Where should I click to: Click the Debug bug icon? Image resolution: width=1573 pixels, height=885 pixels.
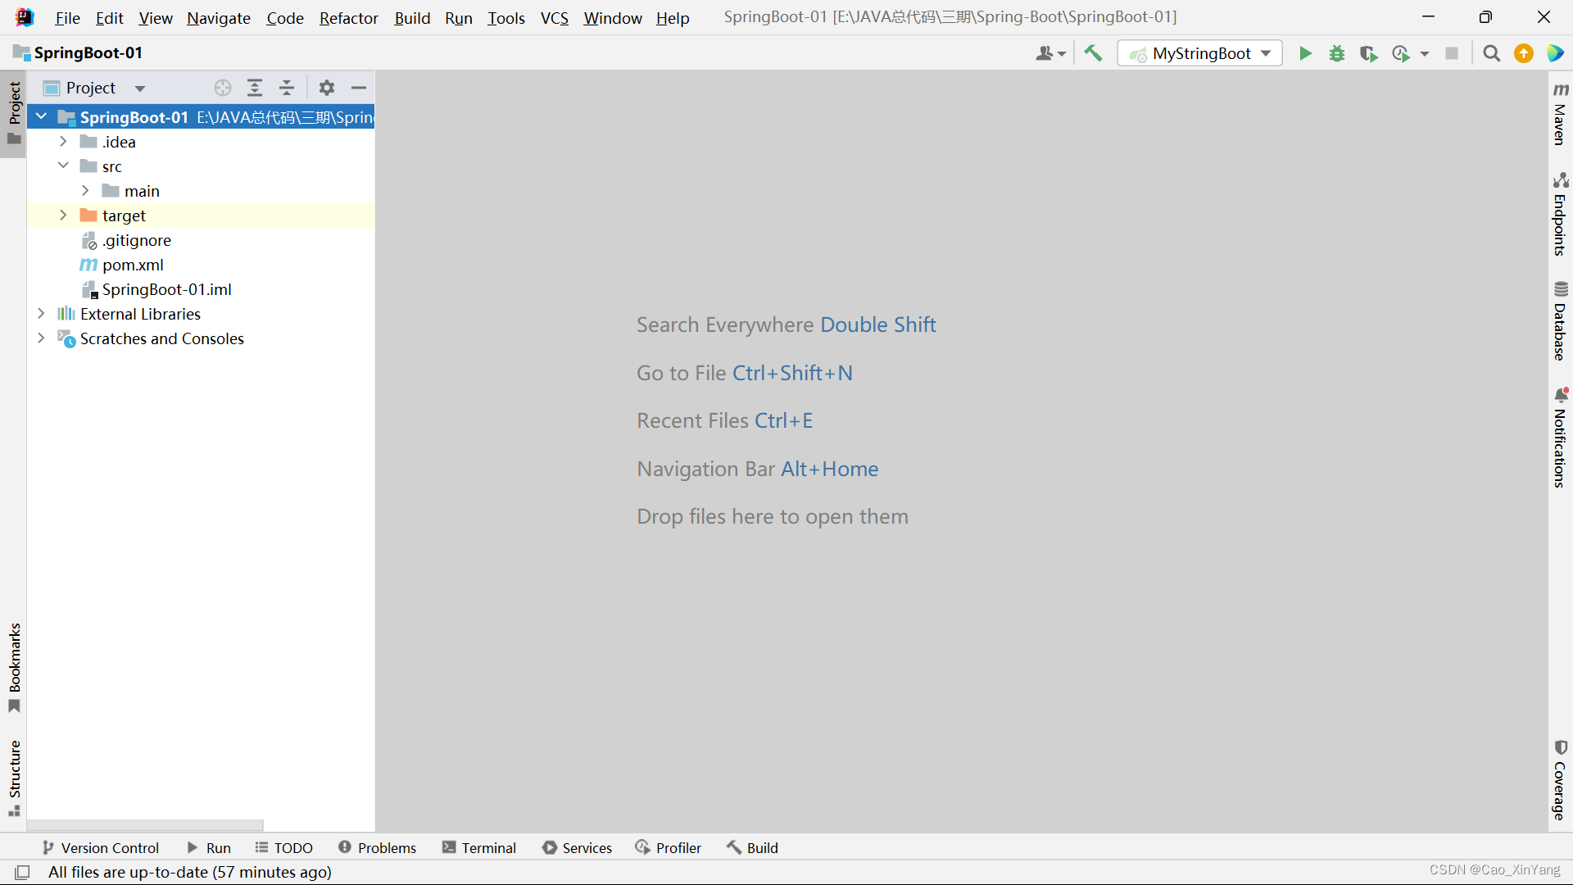tap(1337, 53)
